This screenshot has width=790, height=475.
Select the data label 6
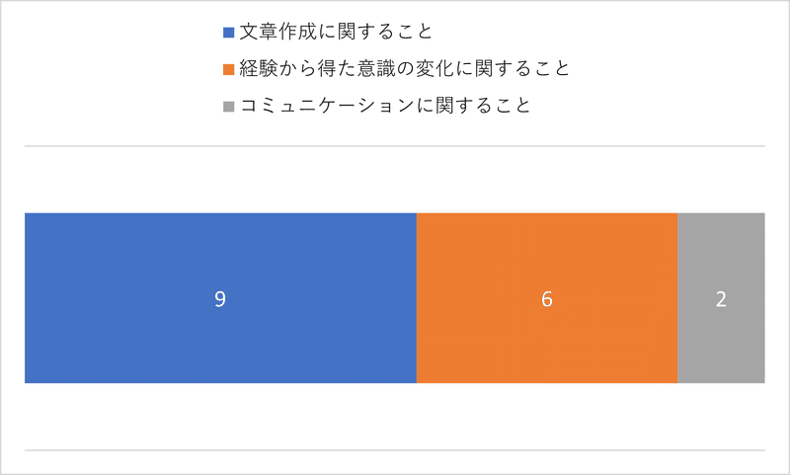point(547,298)
